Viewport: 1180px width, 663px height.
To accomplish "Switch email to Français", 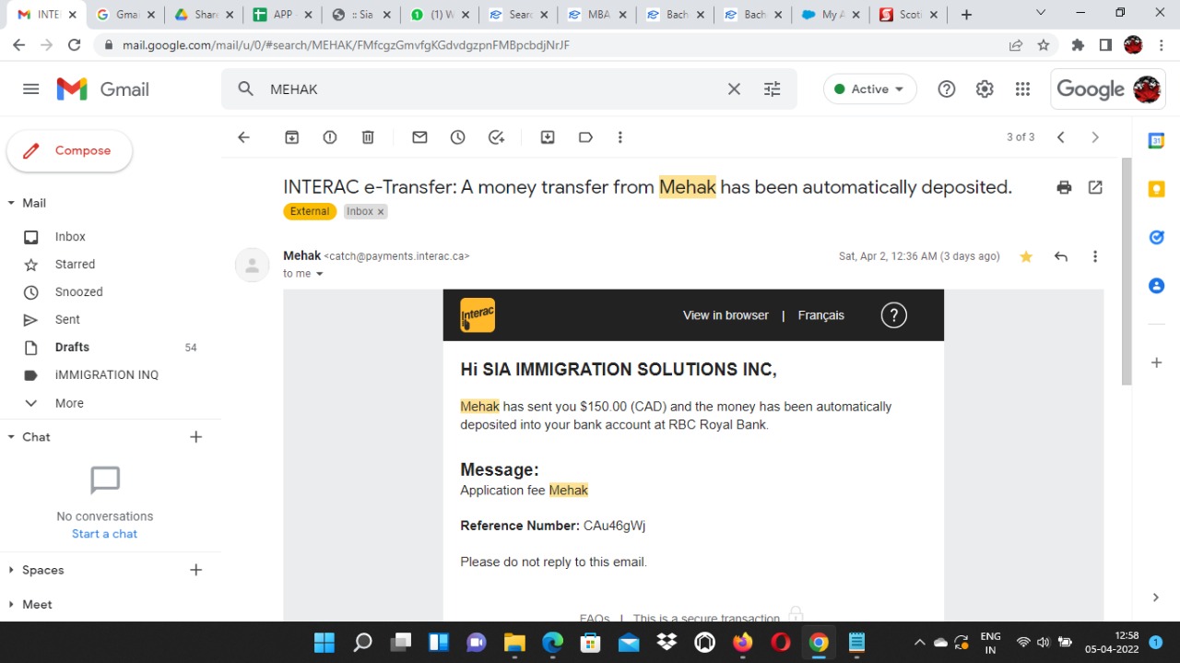I will (820, 315).
